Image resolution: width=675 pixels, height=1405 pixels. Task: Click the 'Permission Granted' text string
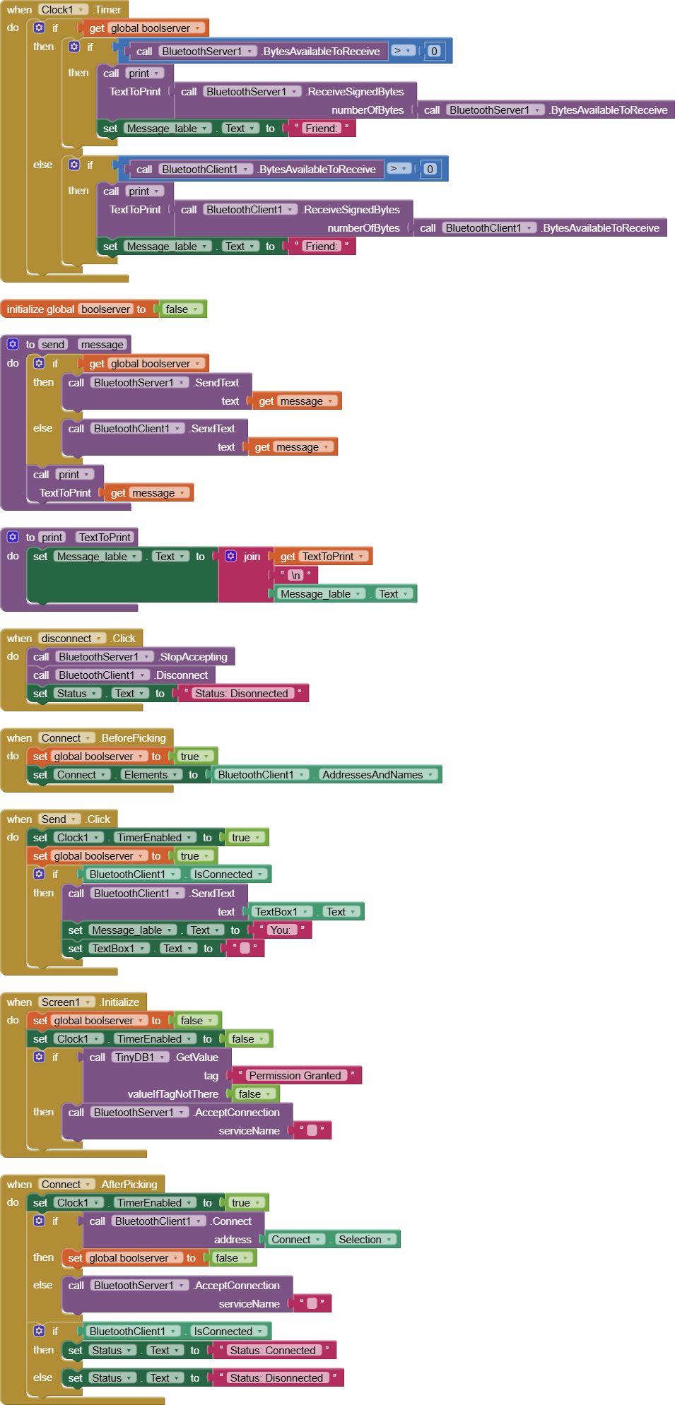tap(295, 1075)
